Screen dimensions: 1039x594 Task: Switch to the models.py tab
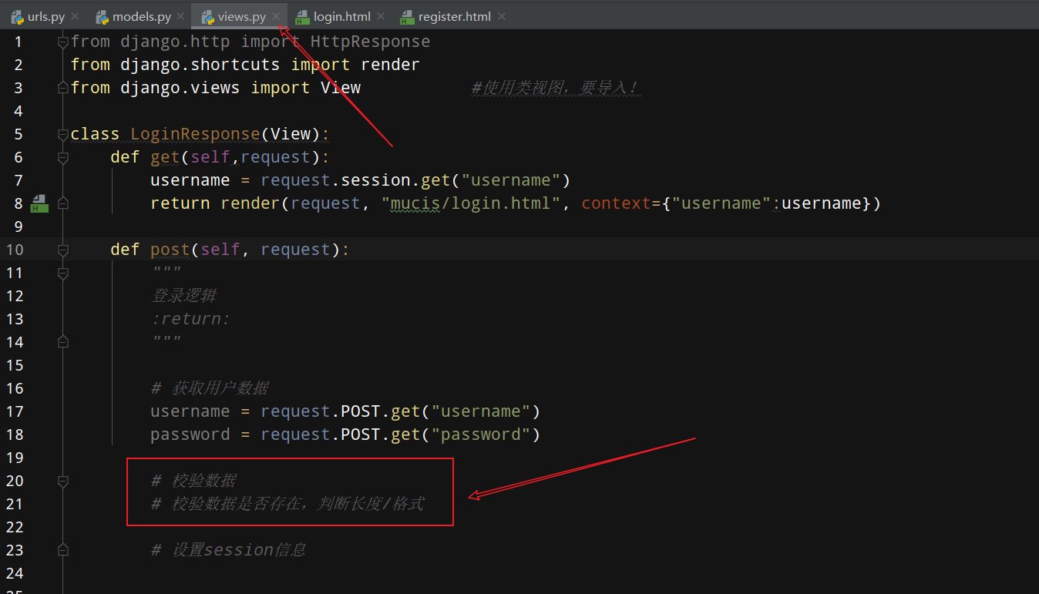click(x=142, y=16)
